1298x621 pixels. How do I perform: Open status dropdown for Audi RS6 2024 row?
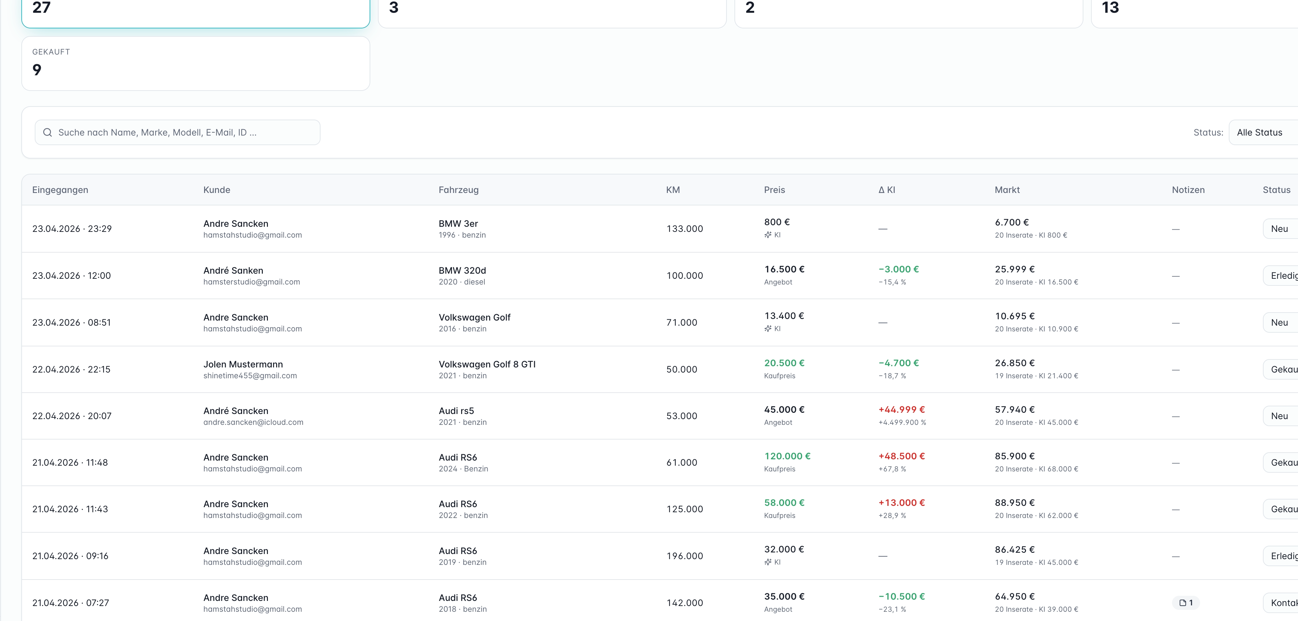coord(1280,463)
